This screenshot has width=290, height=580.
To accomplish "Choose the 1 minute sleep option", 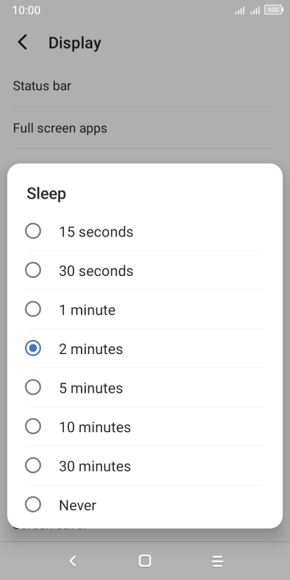I will pos(144,310).
